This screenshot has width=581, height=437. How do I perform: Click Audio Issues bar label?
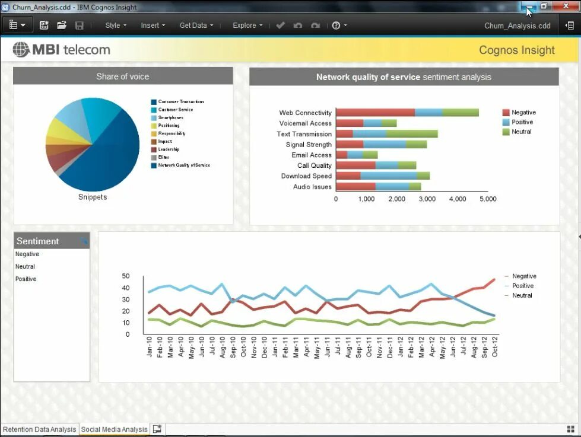(x=312, y=187)
